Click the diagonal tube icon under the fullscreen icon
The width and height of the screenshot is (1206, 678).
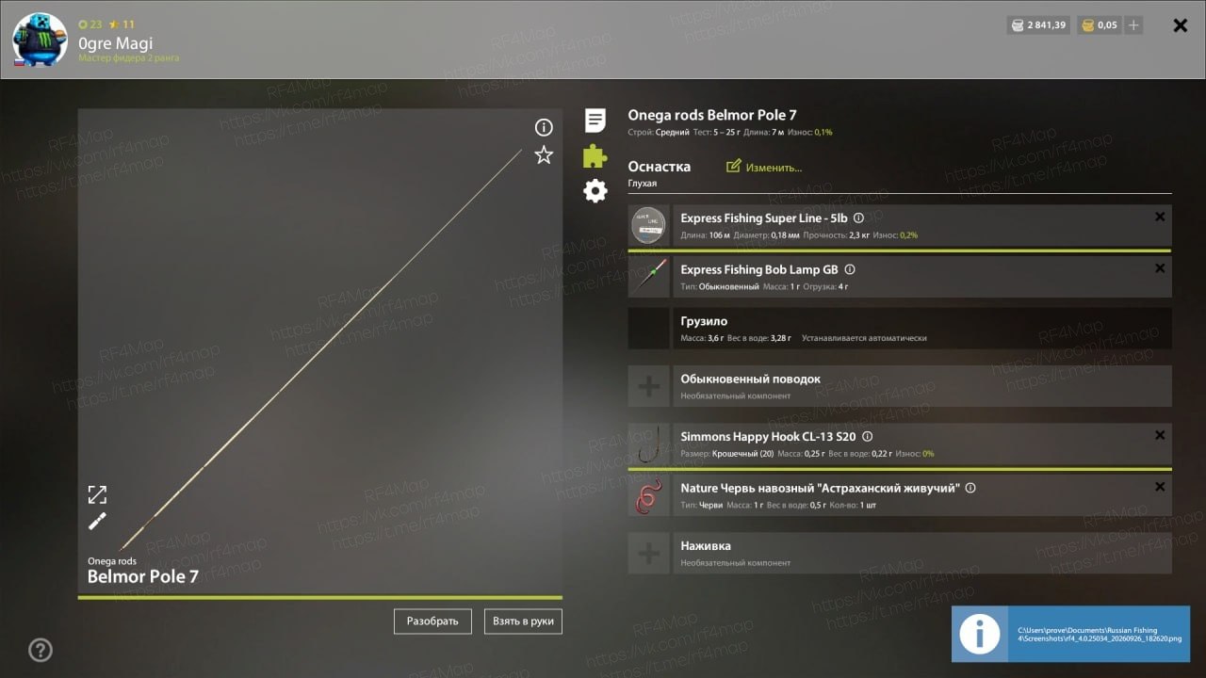click(x=97, y=521)
